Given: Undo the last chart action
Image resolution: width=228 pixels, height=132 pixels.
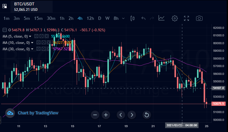Looking at the screenshot, I should tap(143, 18).
